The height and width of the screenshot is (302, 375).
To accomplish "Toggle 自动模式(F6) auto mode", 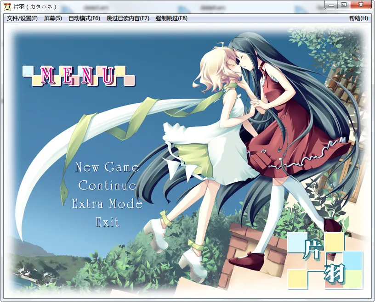I will 84,18.
